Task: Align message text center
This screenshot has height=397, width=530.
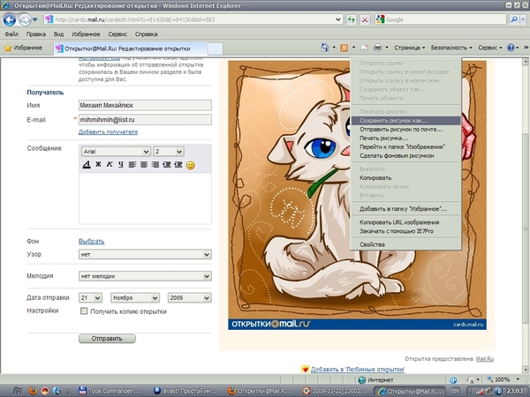Action: tap(144, 164)
